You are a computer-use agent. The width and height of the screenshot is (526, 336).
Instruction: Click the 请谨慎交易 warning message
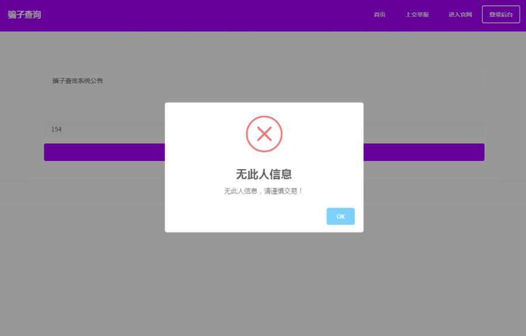point(264,191)
